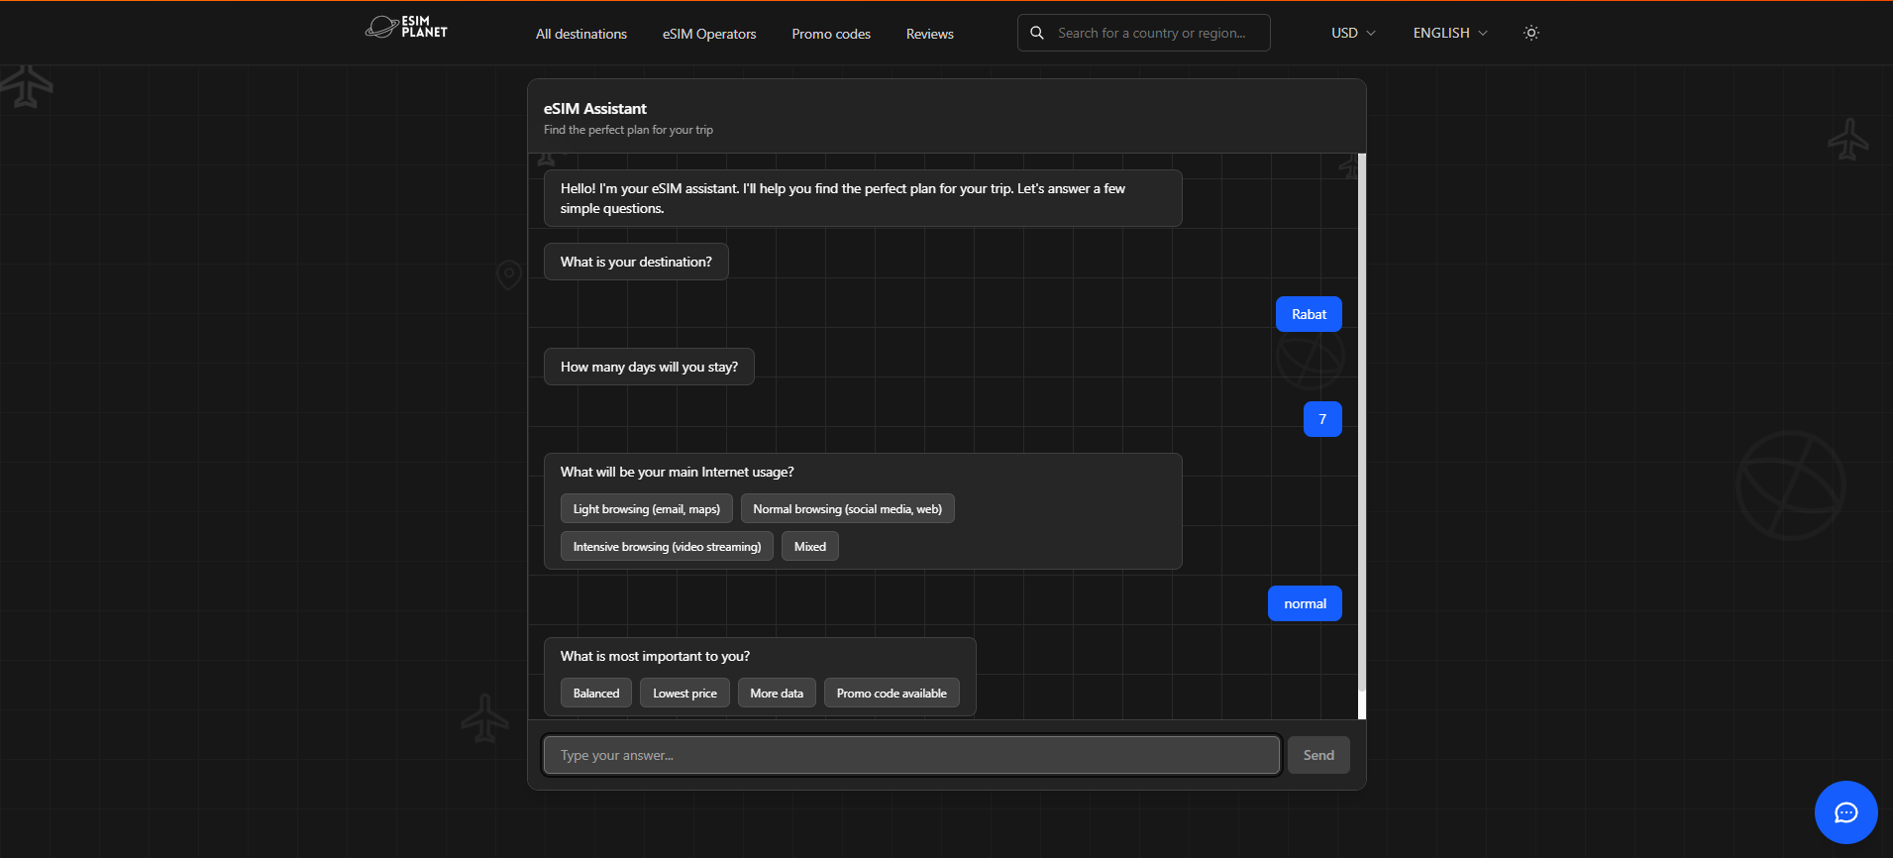This screenshot has width=1893, height=858.
Task: Go to All destinations
Action: click(x=581, y=34)
